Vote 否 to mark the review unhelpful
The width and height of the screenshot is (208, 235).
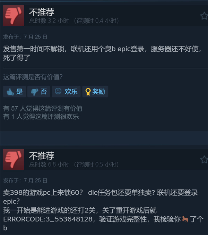[x=38, y=91]
